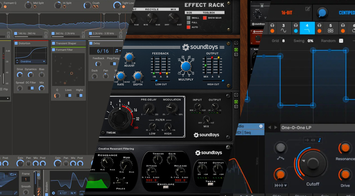
Task: Click the TWEAK button on the reverb
Action: point(103,133)
